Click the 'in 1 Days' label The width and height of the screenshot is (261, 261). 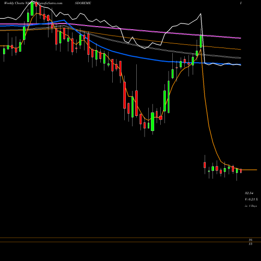click(x=251, y=206)
